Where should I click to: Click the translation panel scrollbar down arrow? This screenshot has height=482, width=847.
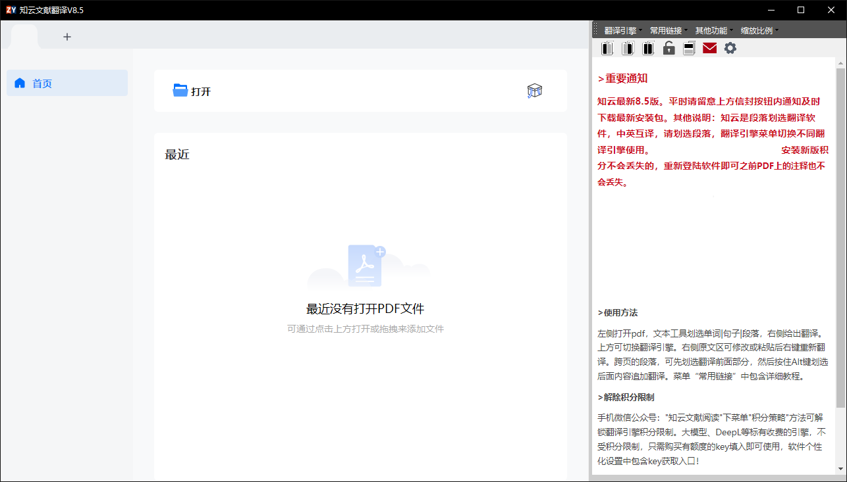click(x=840, y=469)
